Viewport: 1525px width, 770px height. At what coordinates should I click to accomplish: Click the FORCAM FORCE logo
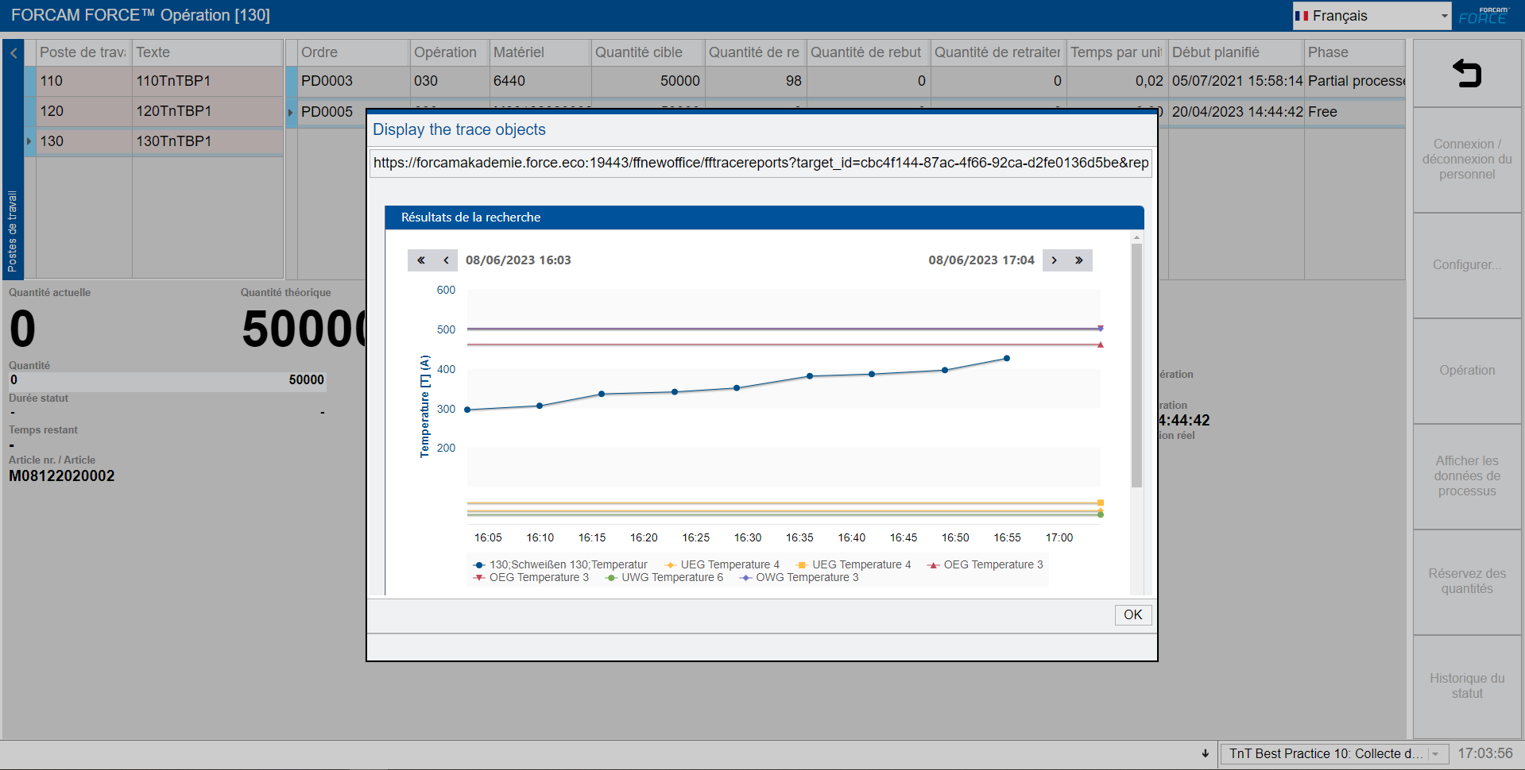tap(1483, 16)
